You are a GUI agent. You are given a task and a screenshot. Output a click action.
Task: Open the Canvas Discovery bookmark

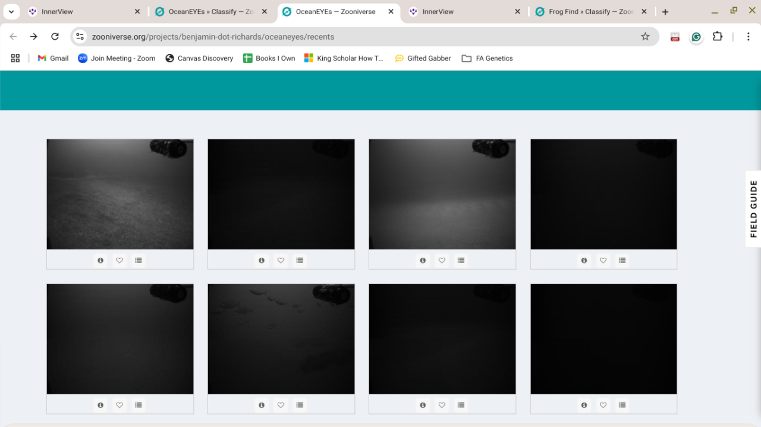tap(199, 58)
